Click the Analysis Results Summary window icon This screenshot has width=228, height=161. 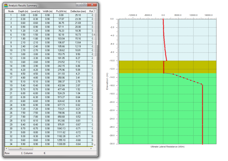[x=6, y=5]
